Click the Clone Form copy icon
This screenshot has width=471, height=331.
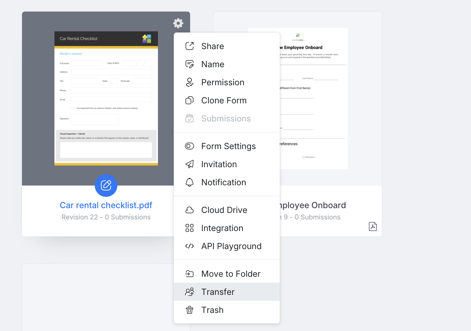tap(190, 100)
